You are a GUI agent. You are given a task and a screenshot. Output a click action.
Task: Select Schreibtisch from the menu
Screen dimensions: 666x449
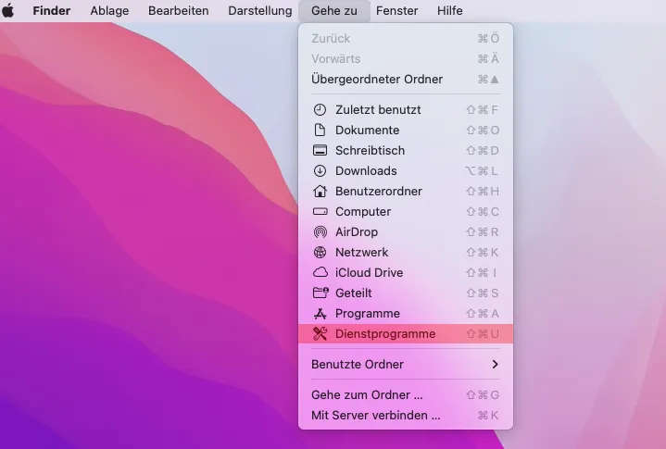tap(406, 151)
